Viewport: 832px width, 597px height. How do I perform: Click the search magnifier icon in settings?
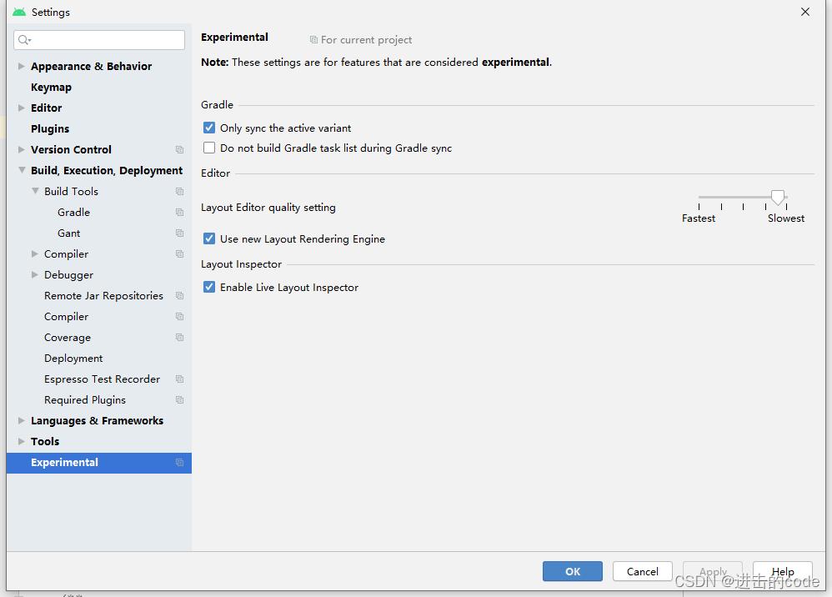pos(24,40)
